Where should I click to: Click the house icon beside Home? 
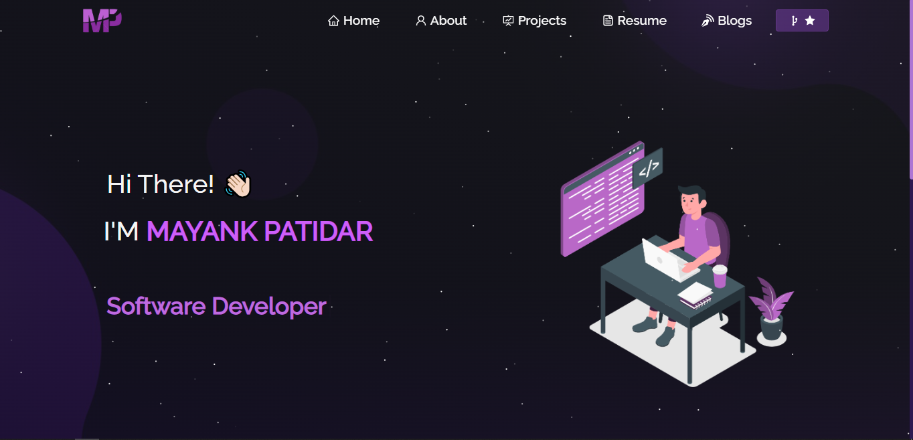tap(333, 21)
